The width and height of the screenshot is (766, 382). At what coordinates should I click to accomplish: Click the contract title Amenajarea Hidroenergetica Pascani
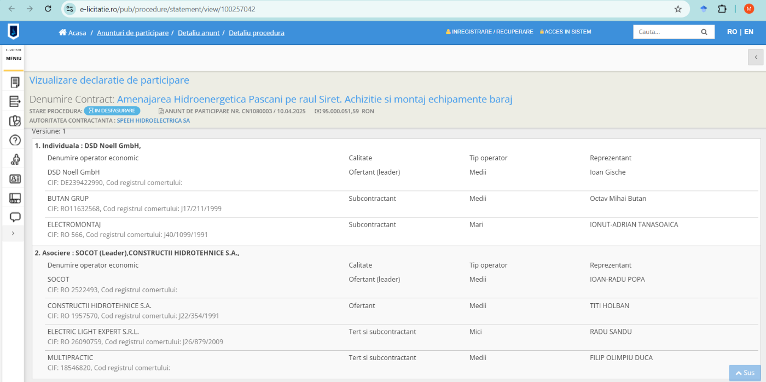click(315, 99)
